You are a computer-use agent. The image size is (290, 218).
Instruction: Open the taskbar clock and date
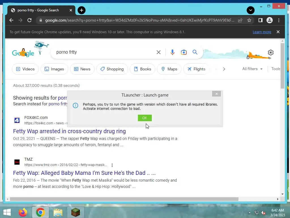pyautogui.click(x=278, y=213)
